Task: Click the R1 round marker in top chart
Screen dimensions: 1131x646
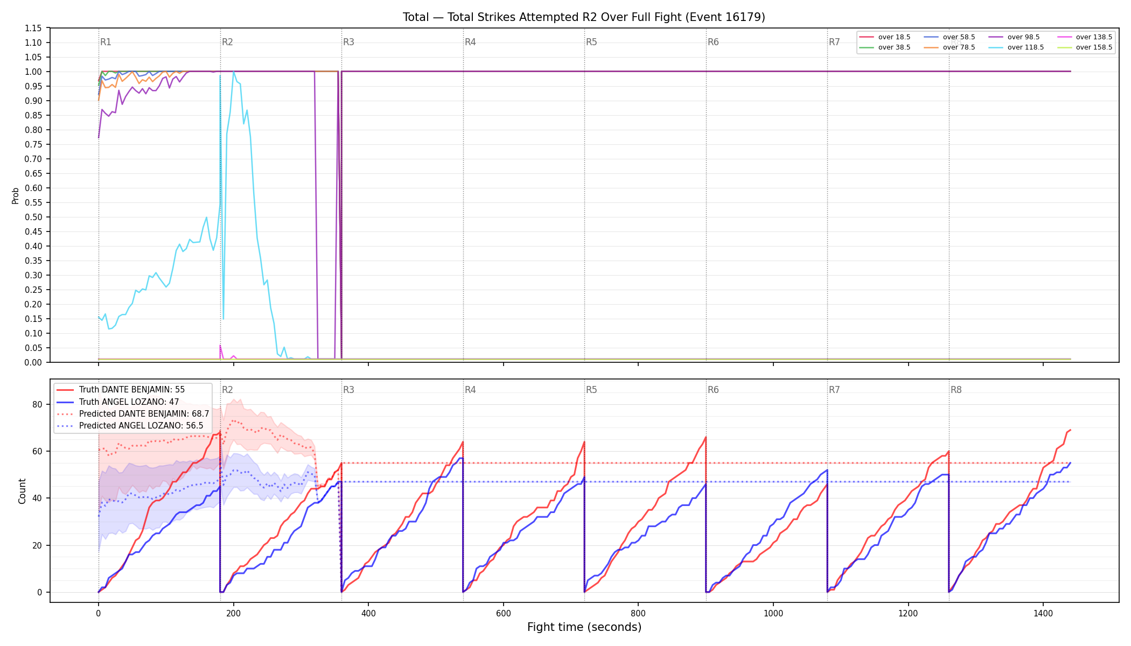Action: (106, 42)
